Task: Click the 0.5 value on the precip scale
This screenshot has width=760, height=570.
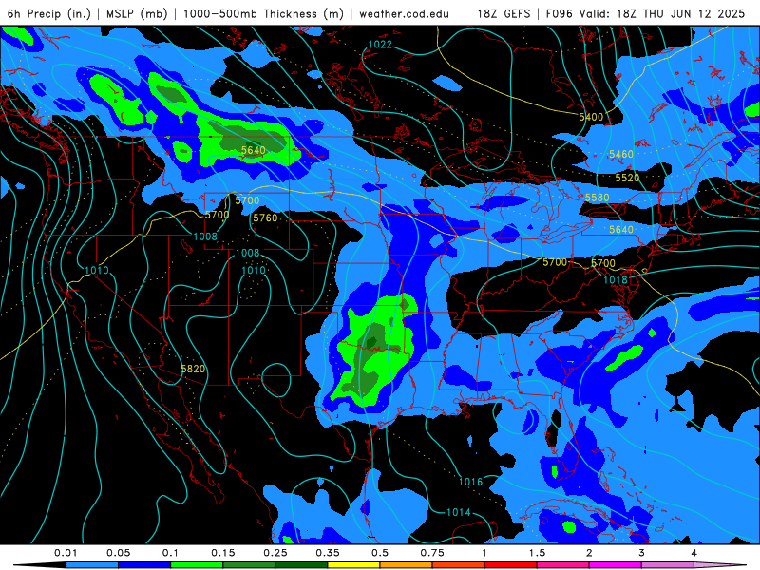Action: pyautogui.click(x=380, y=553)
